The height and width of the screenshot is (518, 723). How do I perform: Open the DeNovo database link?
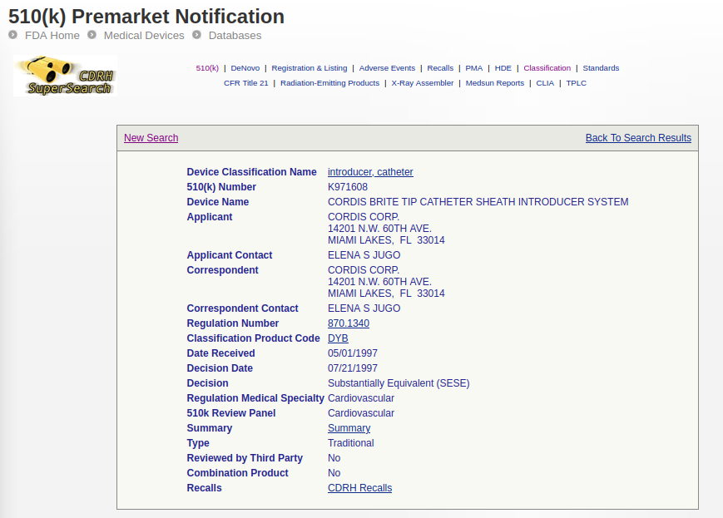(x=245, y=68)
